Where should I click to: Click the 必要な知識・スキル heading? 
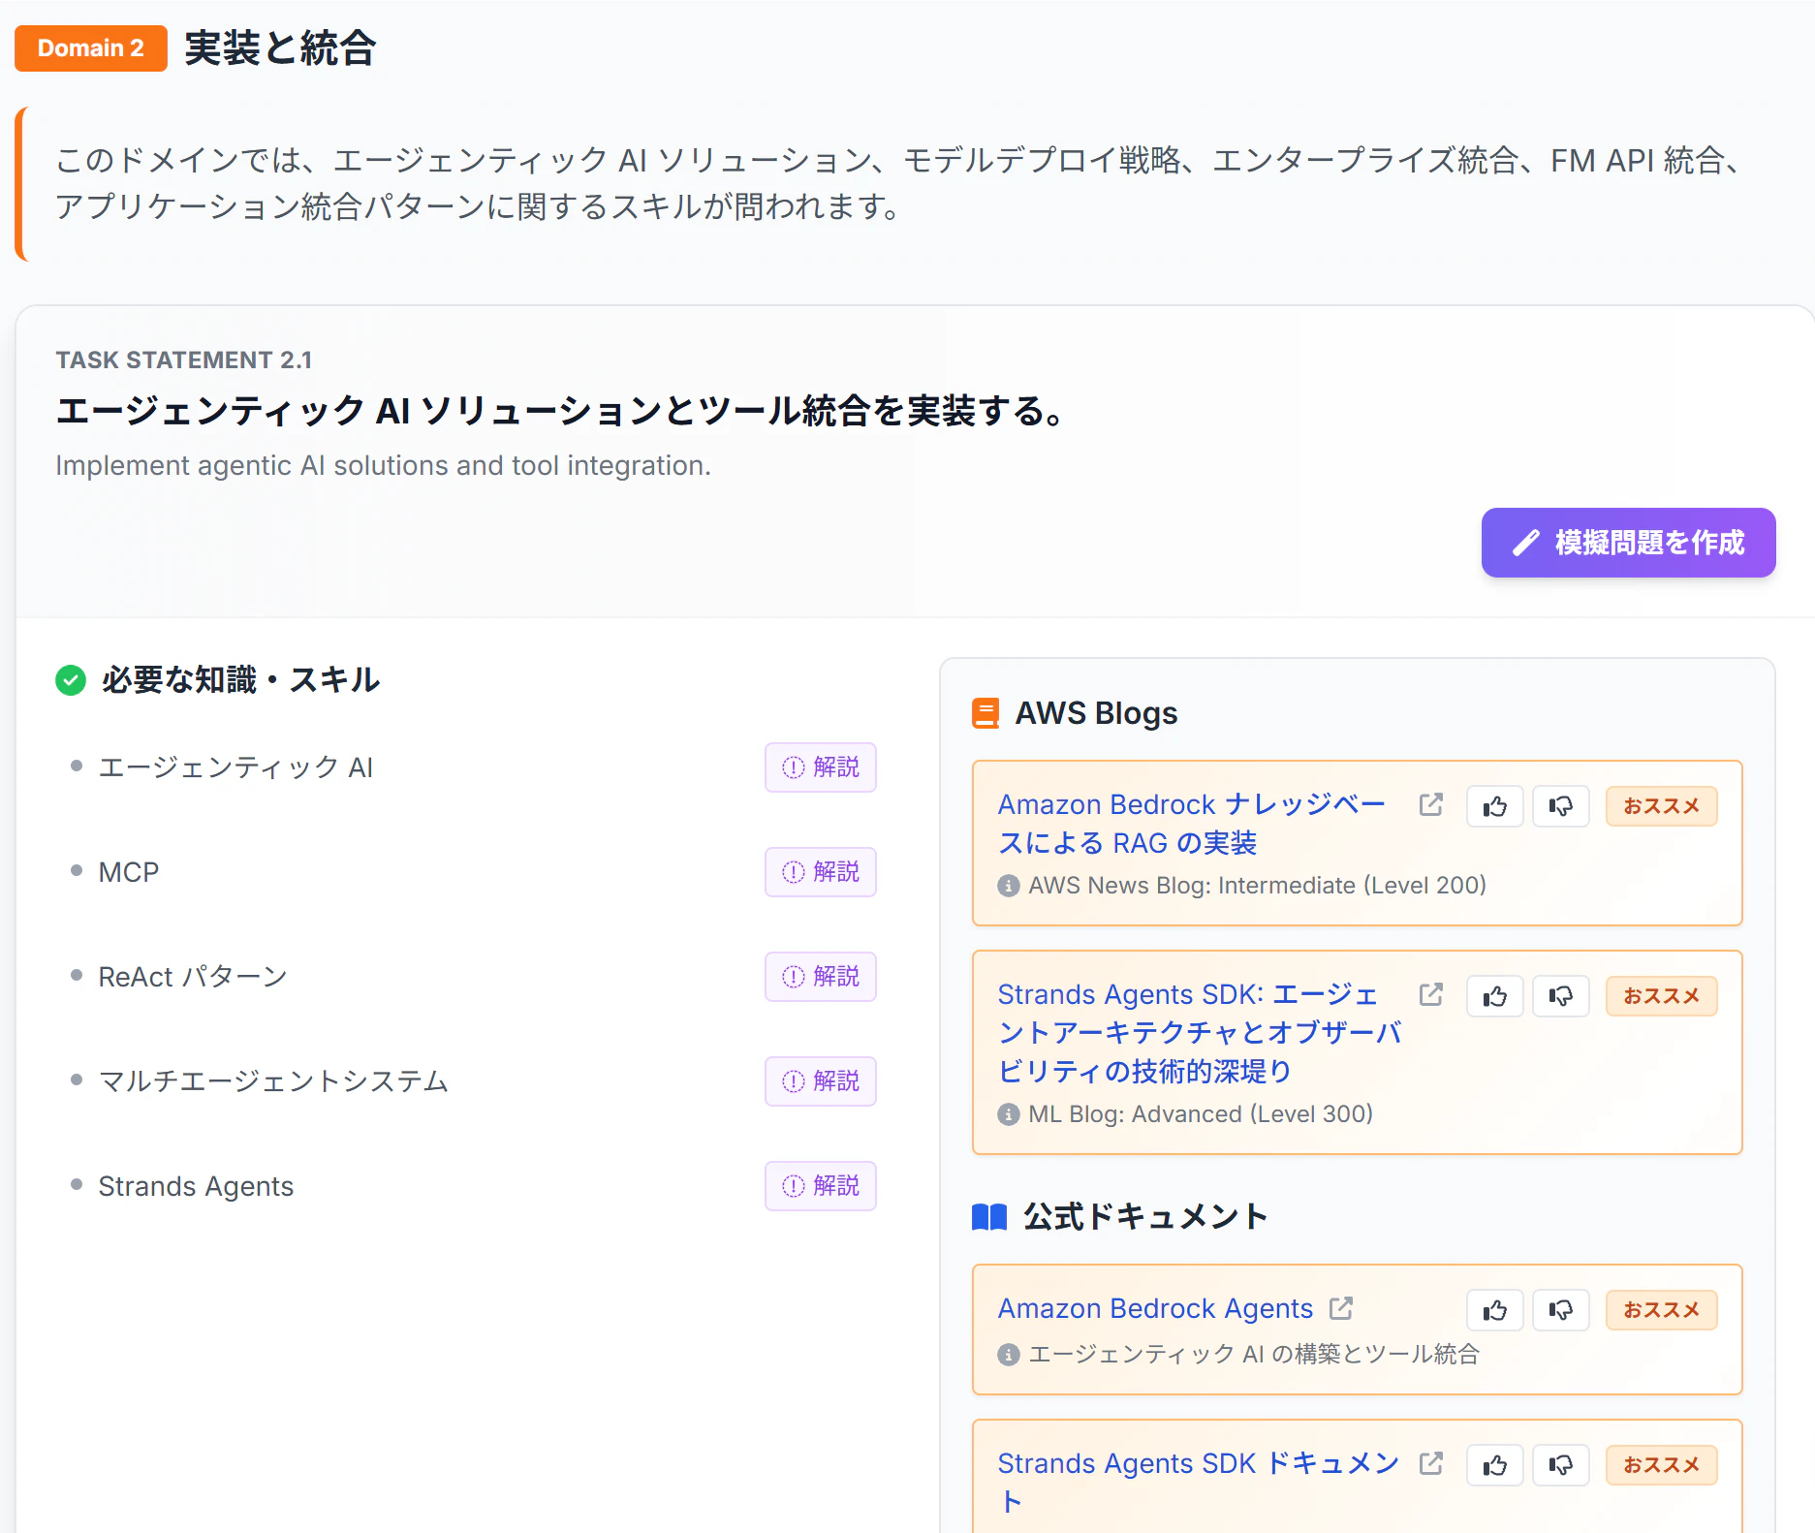pos(240,680)
